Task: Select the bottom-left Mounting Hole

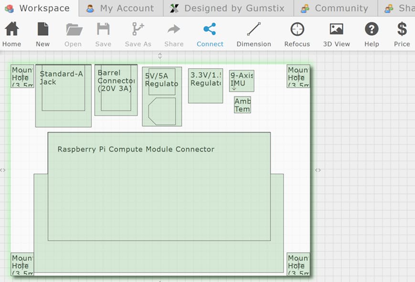Action: tap(22, 264)
